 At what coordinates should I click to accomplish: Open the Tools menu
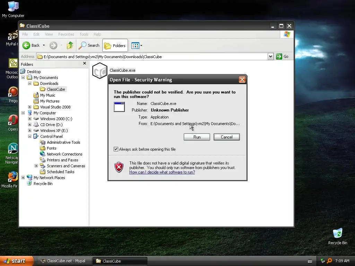click(84, 34)
